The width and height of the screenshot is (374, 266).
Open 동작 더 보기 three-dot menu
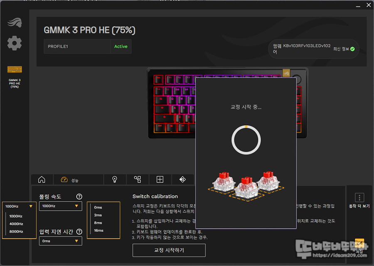(x=359, y=198)
